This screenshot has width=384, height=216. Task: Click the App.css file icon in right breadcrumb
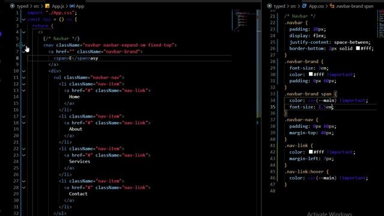(x=304, y=6)
